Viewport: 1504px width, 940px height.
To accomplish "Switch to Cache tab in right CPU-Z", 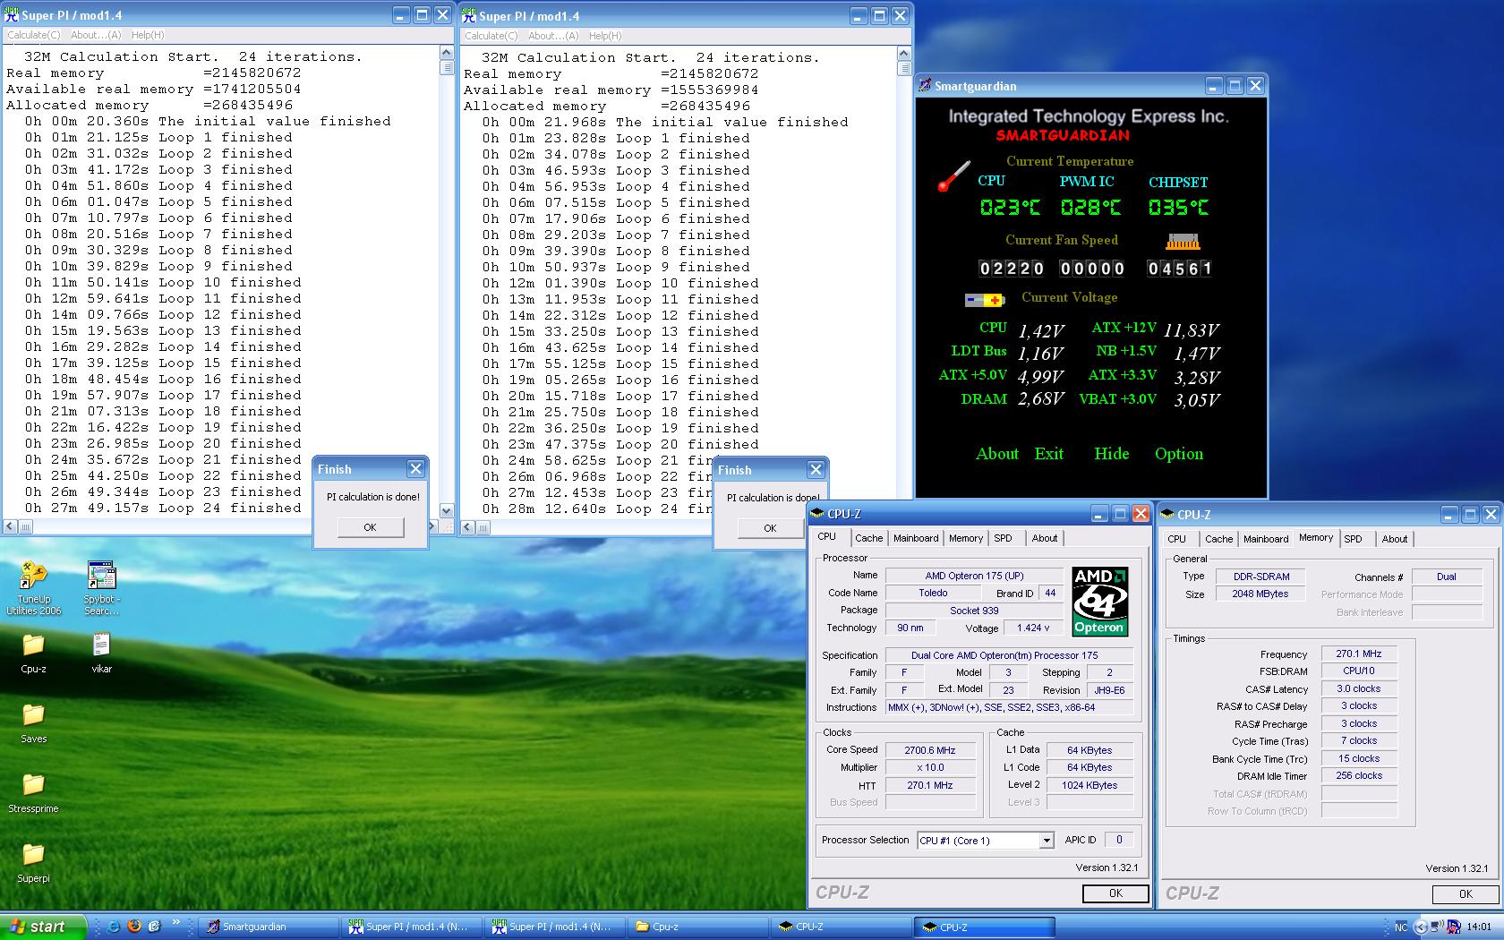I will 1218,539.
